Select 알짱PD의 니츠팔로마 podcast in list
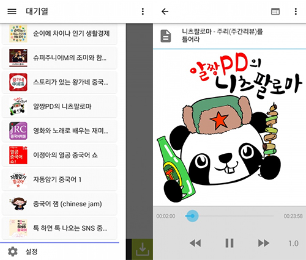 click(x=59, y=106)
